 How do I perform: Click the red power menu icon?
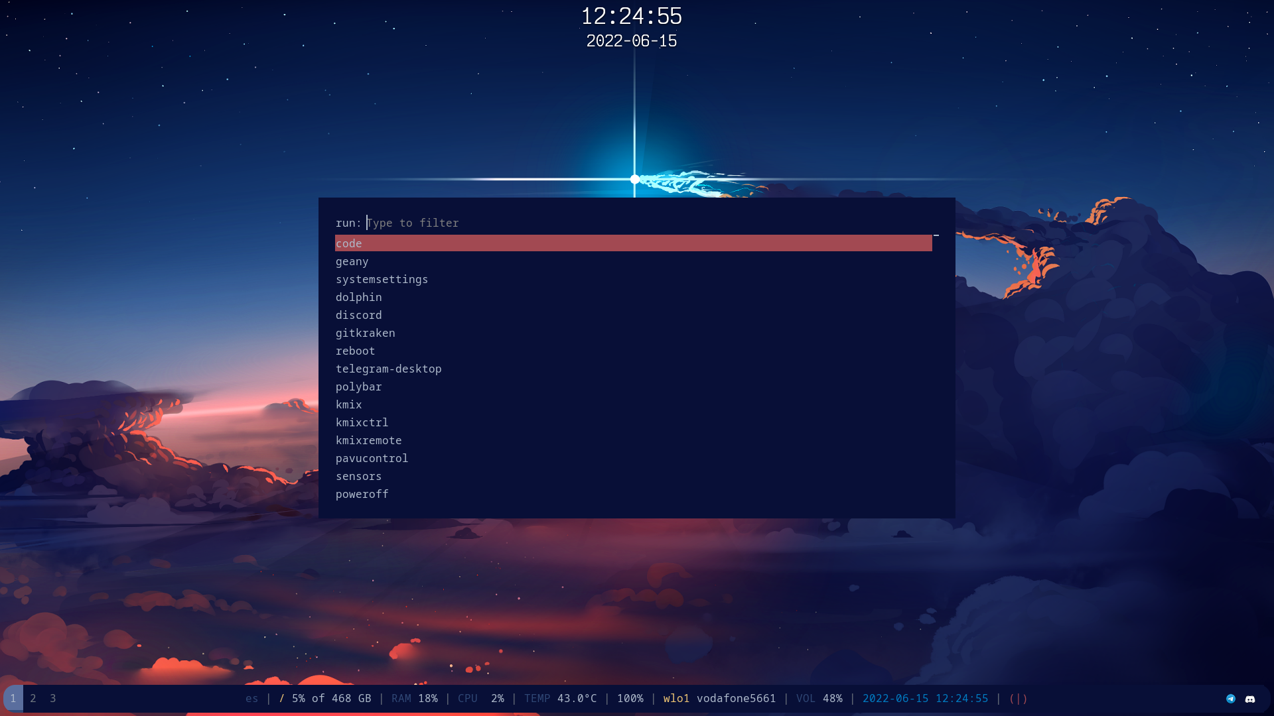click(1018, 699)
